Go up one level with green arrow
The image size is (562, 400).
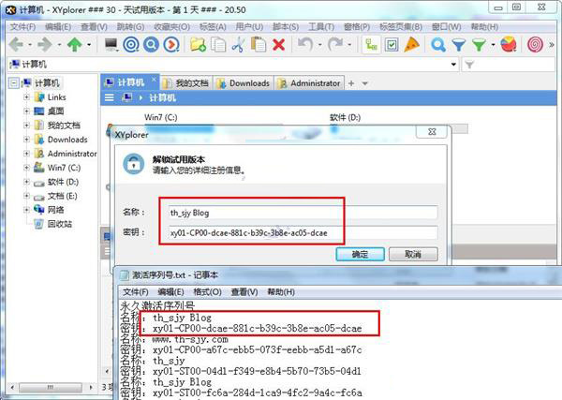click(75, 45)
